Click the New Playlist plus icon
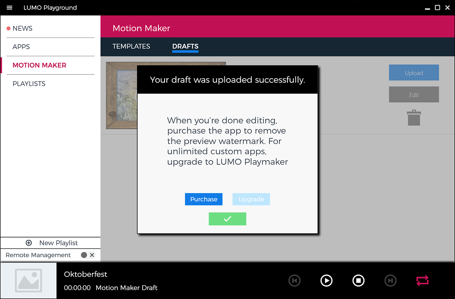The height and width of the screenshot is (299, 455). tap(29, 243)
